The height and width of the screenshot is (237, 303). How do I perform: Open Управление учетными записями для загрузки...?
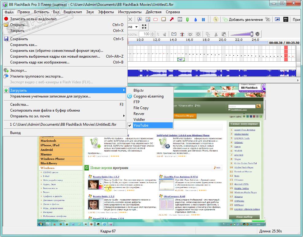click(x=65, y=96)
